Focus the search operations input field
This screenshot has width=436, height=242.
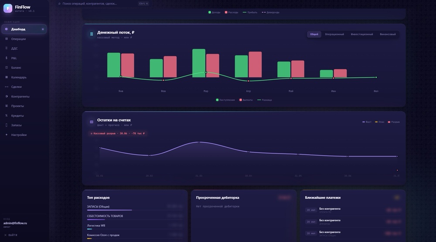[103, 3]
